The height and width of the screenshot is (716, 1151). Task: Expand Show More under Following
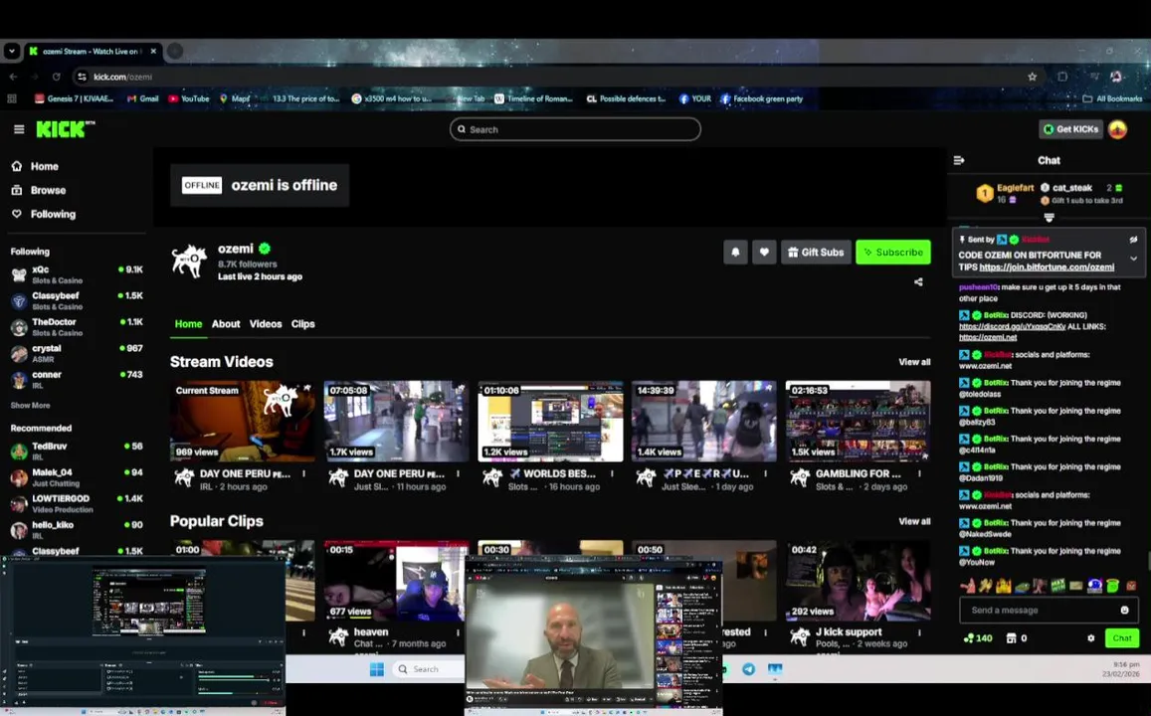[30, 405]
